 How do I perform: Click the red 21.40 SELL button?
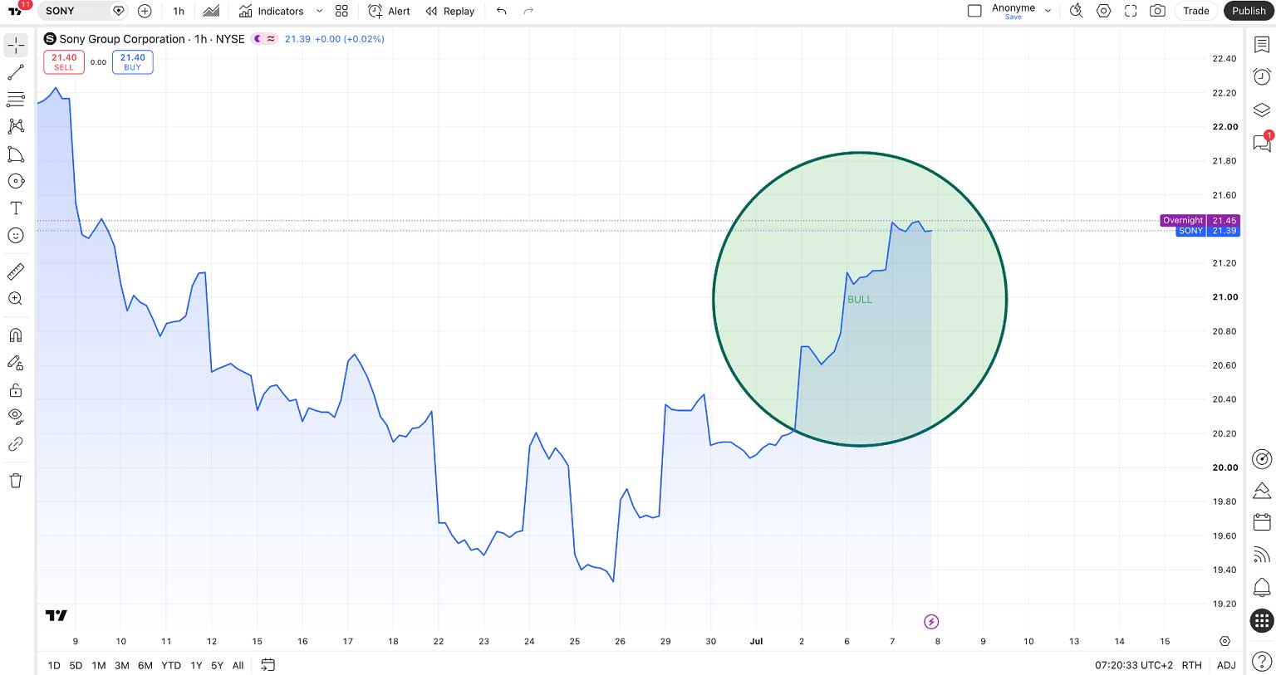(64, 62)
